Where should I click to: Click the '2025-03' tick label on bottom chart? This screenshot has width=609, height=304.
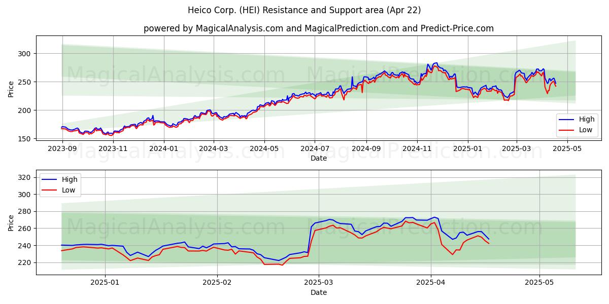click(x=319, y=283)
